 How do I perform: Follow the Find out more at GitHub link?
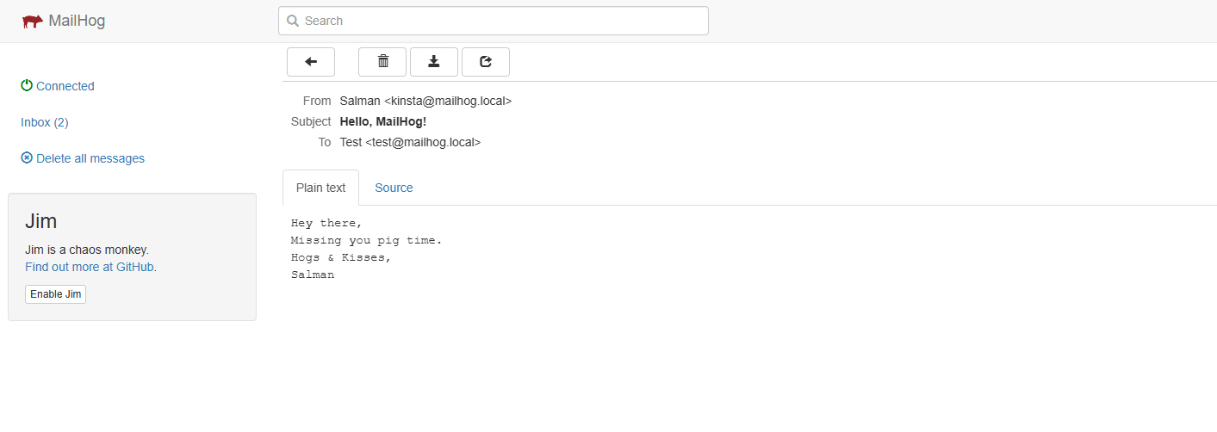(90, 267)
